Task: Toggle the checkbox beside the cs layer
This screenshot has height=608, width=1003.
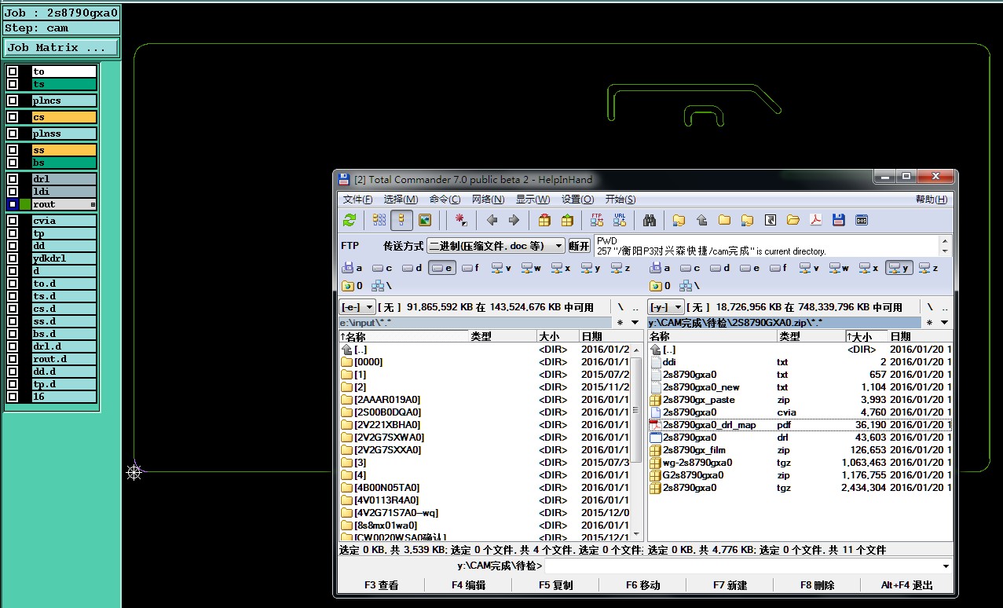Action: [x=13, y=117]
